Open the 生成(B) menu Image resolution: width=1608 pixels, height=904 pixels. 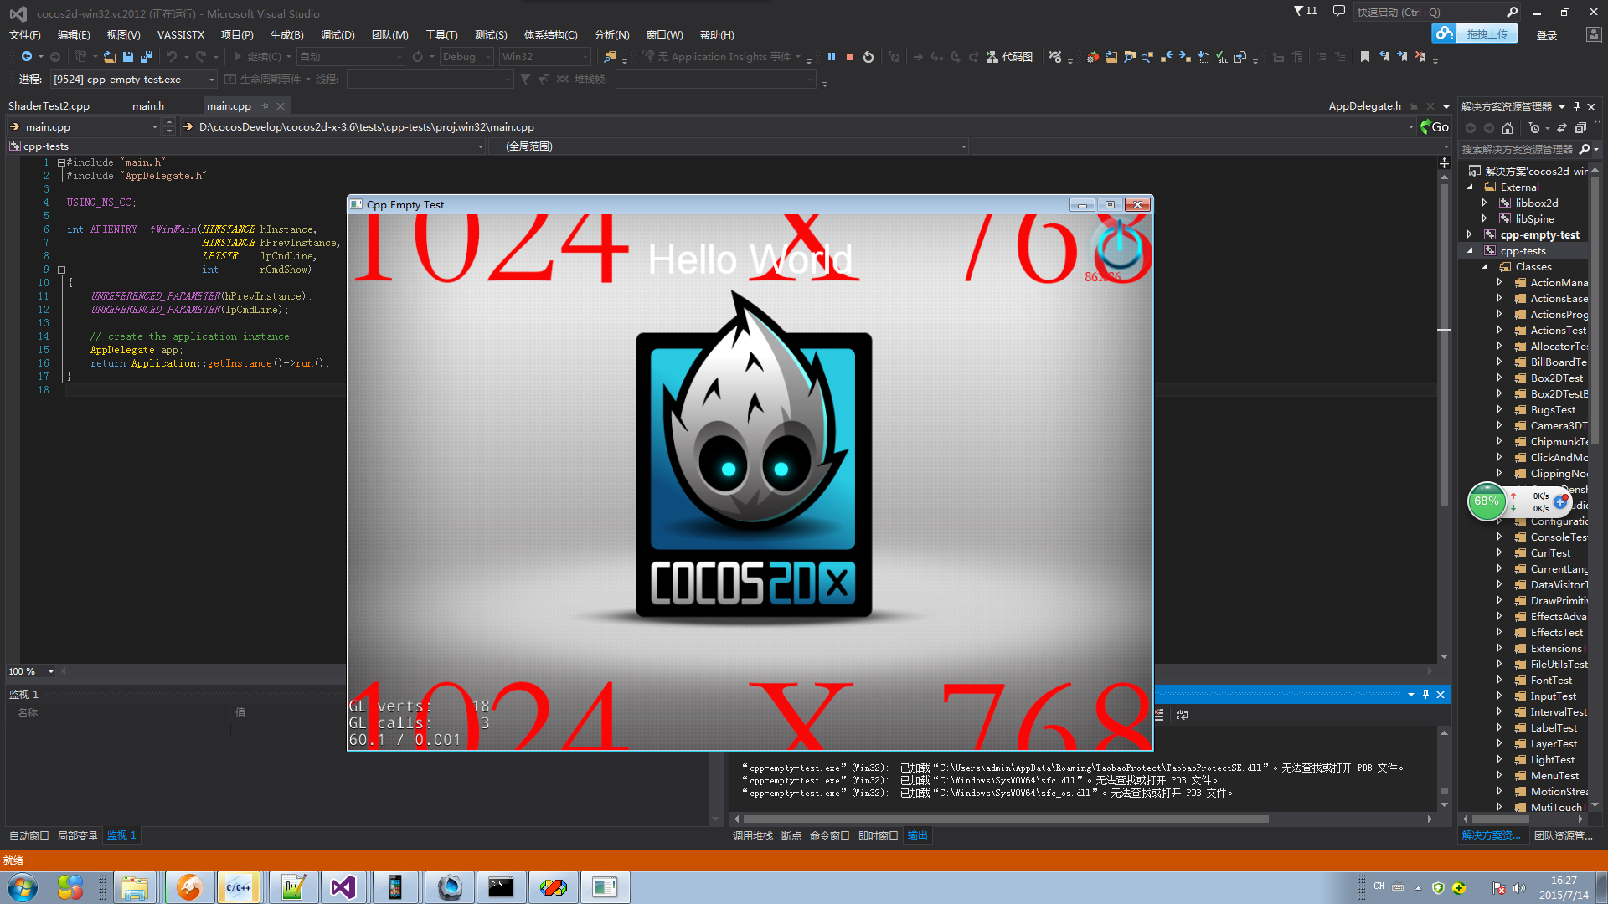pyautogui.click(x=287, y=35)
